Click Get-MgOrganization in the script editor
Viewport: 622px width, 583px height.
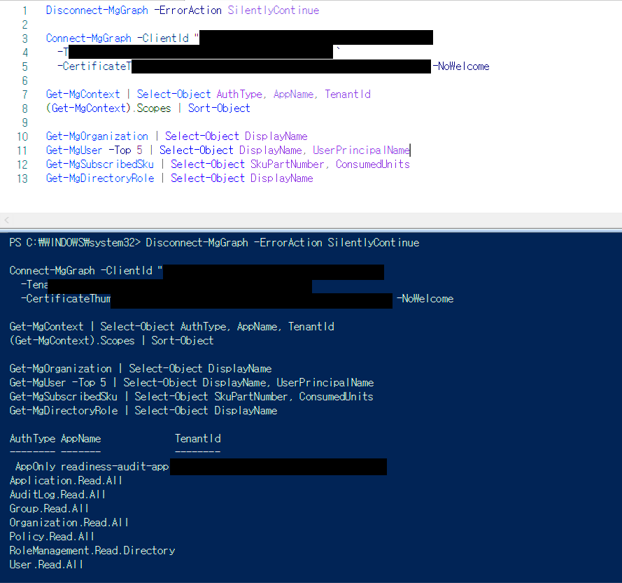tap(97, 136)
